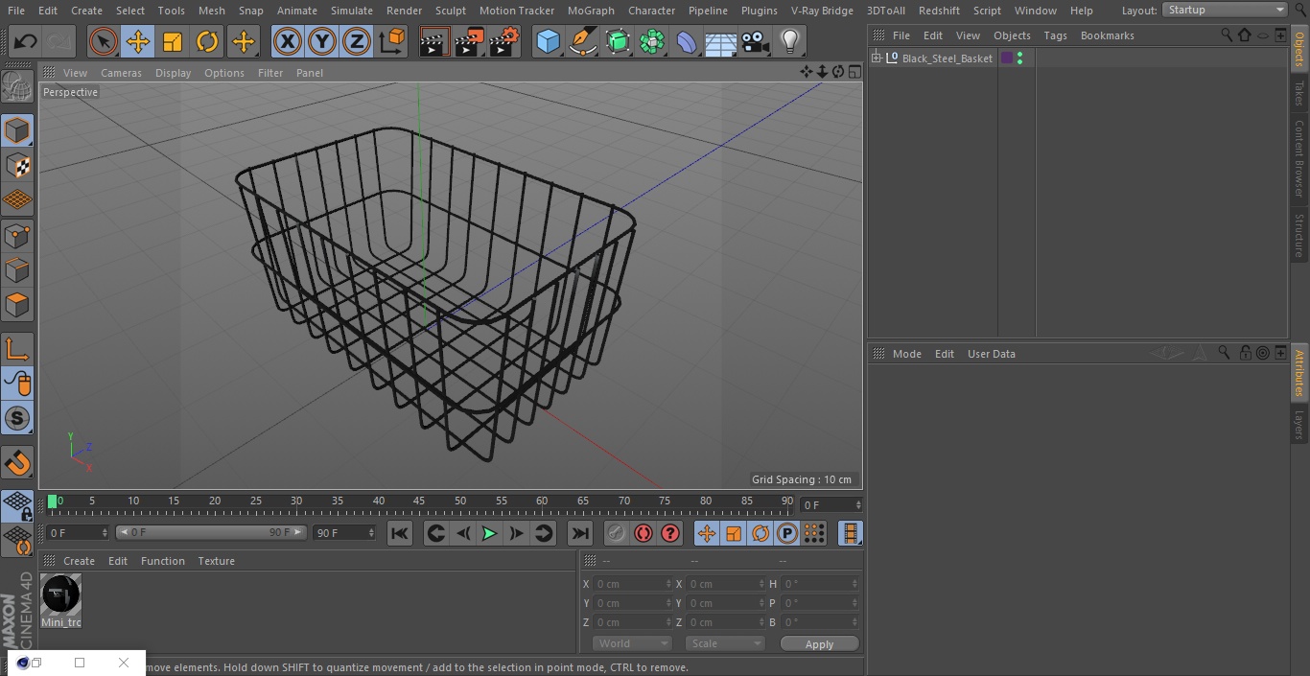Add a floor environment object
The image size is (1310, 676).
pos(721,41)
